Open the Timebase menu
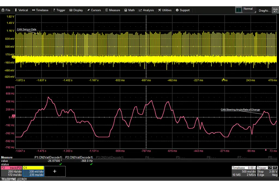 pos(40,10)
